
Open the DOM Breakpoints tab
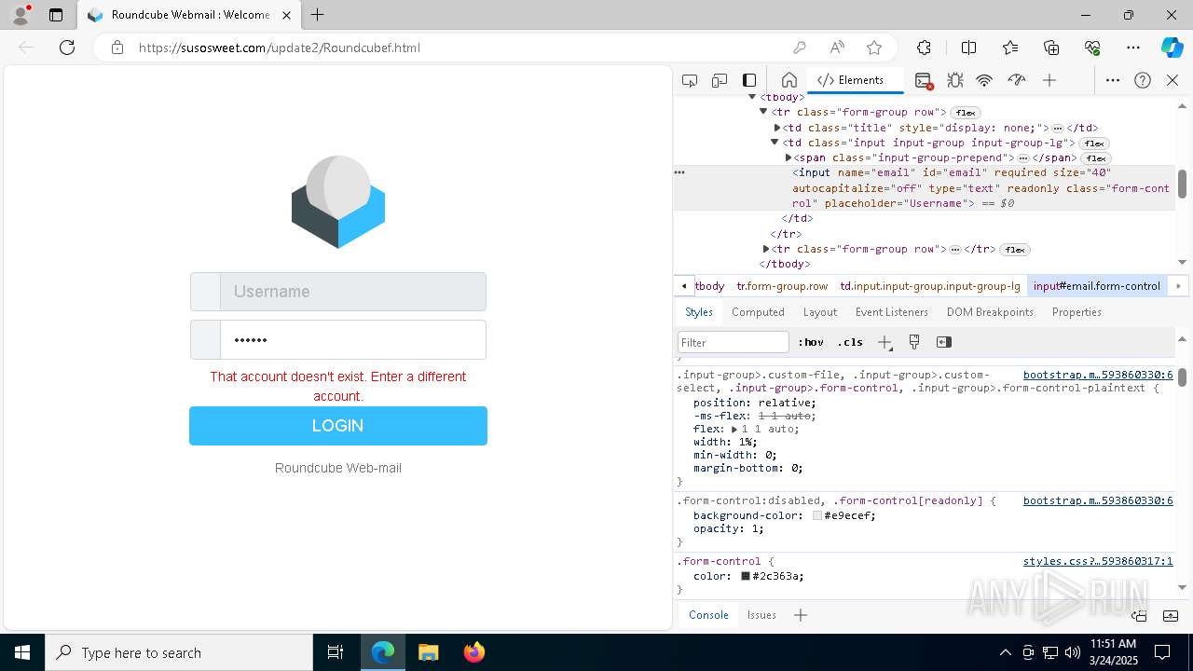click(990, 312)
